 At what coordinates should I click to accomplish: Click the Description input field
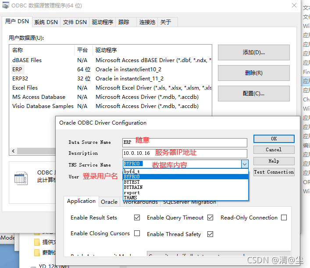coord(185,153)
